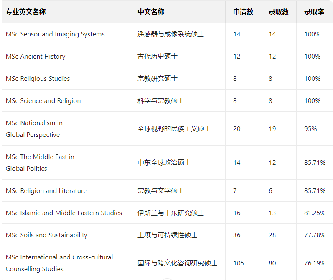Image resolution: width=333 pixels, height=280 pixels.
Task: Click the 77.78% acceptance rate value
Action: [x=315, y=235]
